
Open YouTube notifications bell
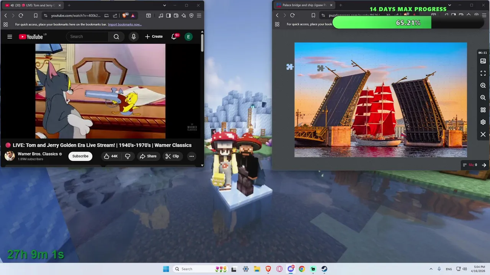[x=174, y=37]
